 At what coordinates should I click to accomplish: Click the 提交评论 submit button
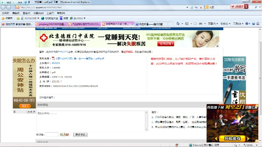(80, 135)
